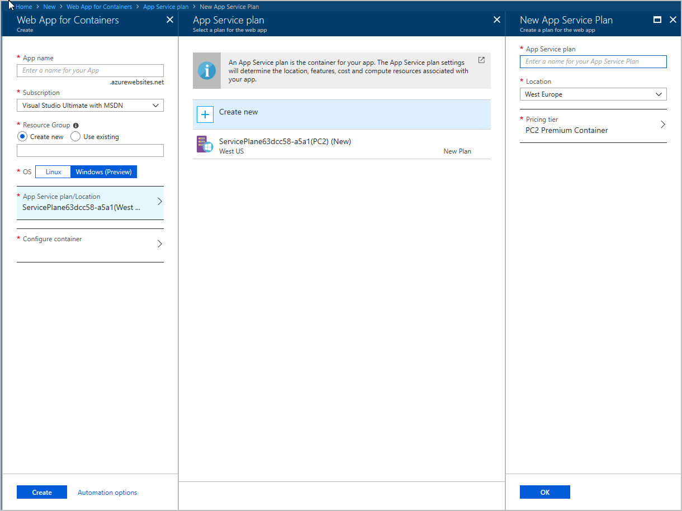This screenshot has width=682, height=511.
Task: Go to Home in the breadcrumb
Action: click(24, 7)
